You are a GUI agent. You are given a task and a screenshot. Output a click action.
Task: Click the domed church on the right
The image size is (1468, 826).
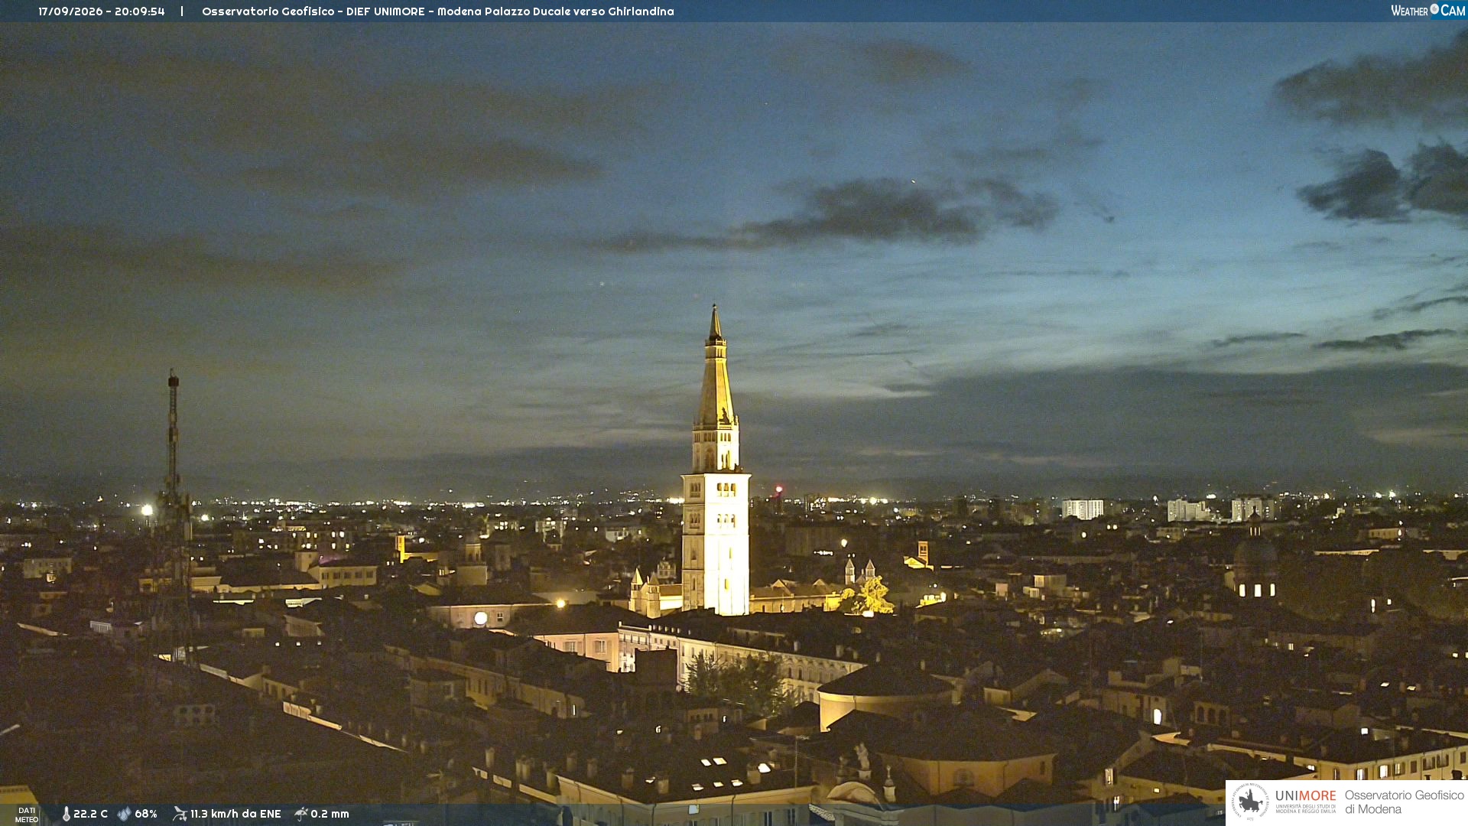point(1255,562)
